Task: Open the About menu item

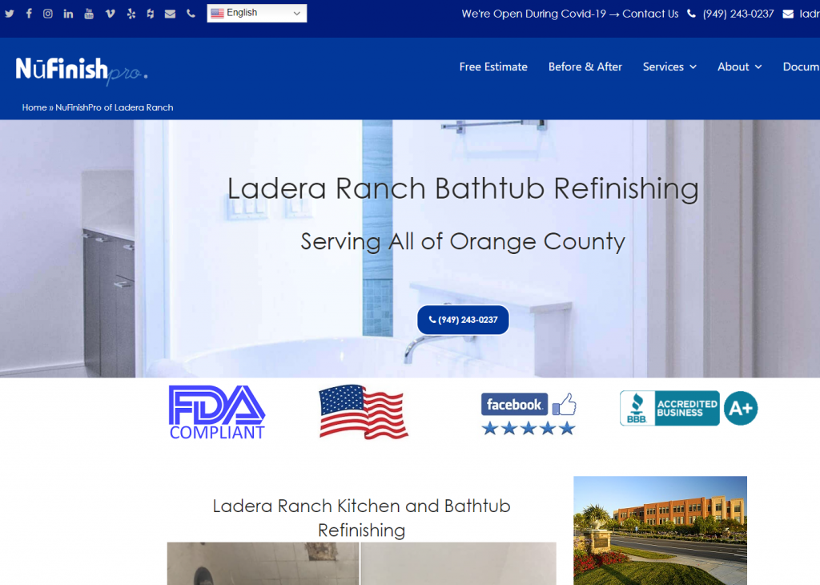Action: click(733, 67)
